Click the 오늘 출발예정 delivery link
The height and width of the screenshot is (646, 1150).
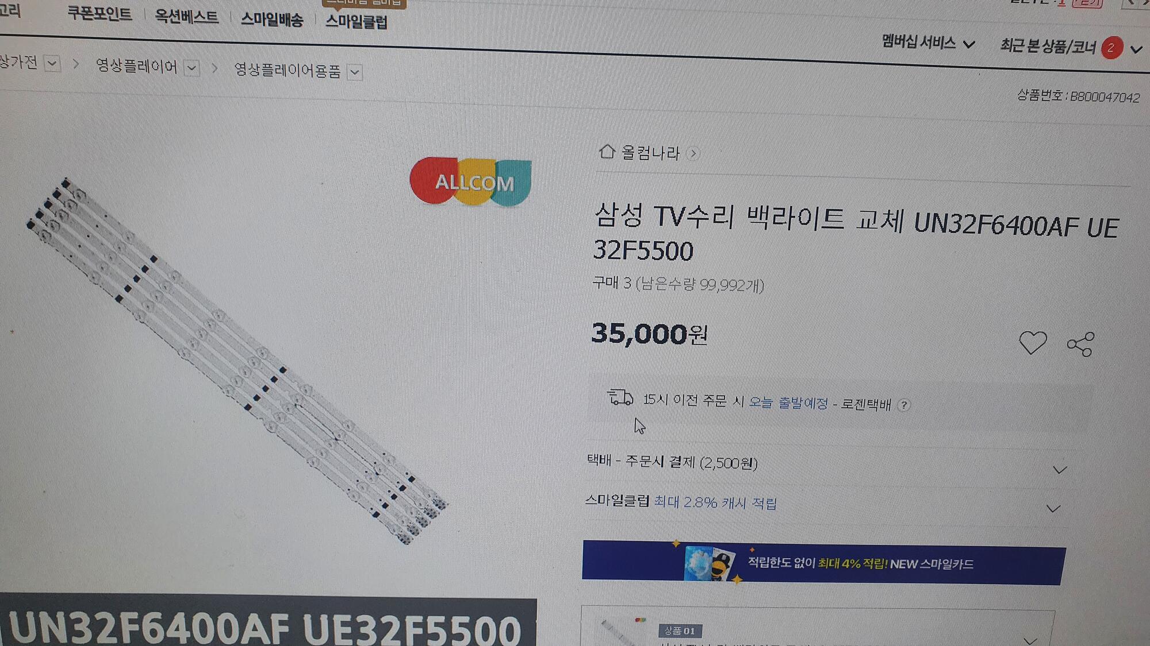pos(788,403)
